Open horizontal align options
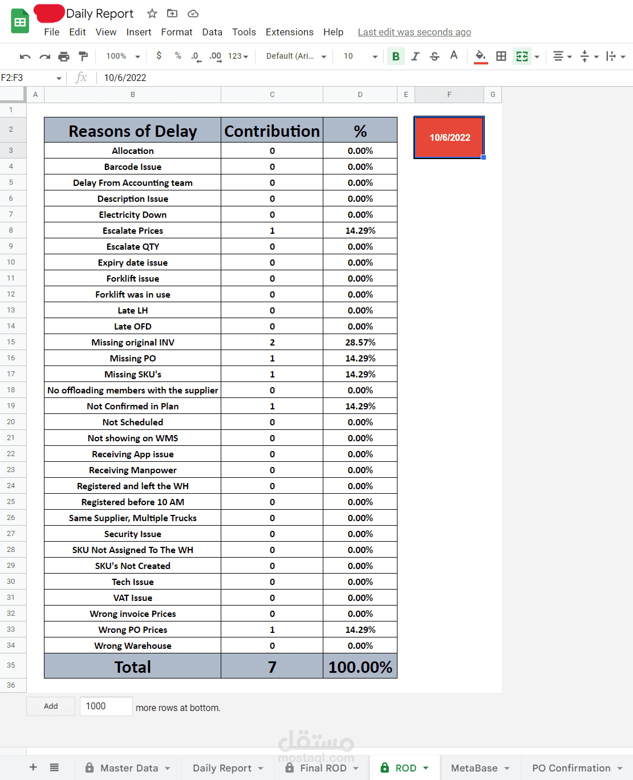 coord(562,56)
